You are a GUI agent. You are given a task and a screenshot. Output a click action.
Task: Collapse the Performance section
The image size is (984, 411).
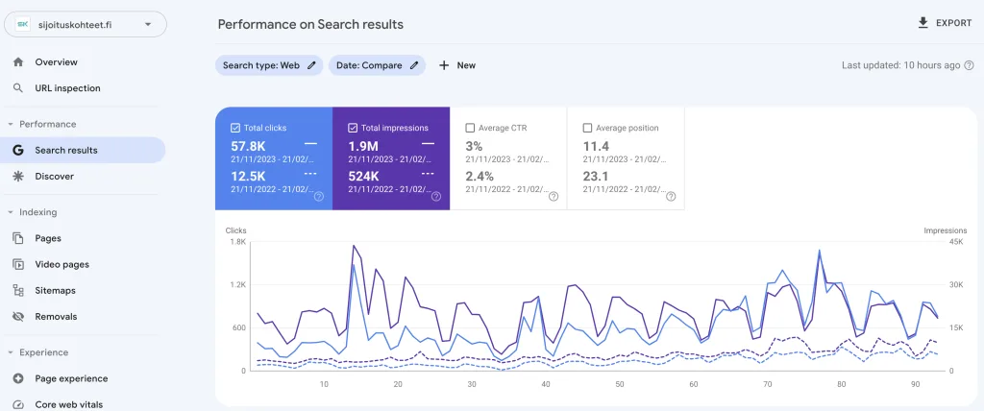pyautogui.click(x=11, y=124)
